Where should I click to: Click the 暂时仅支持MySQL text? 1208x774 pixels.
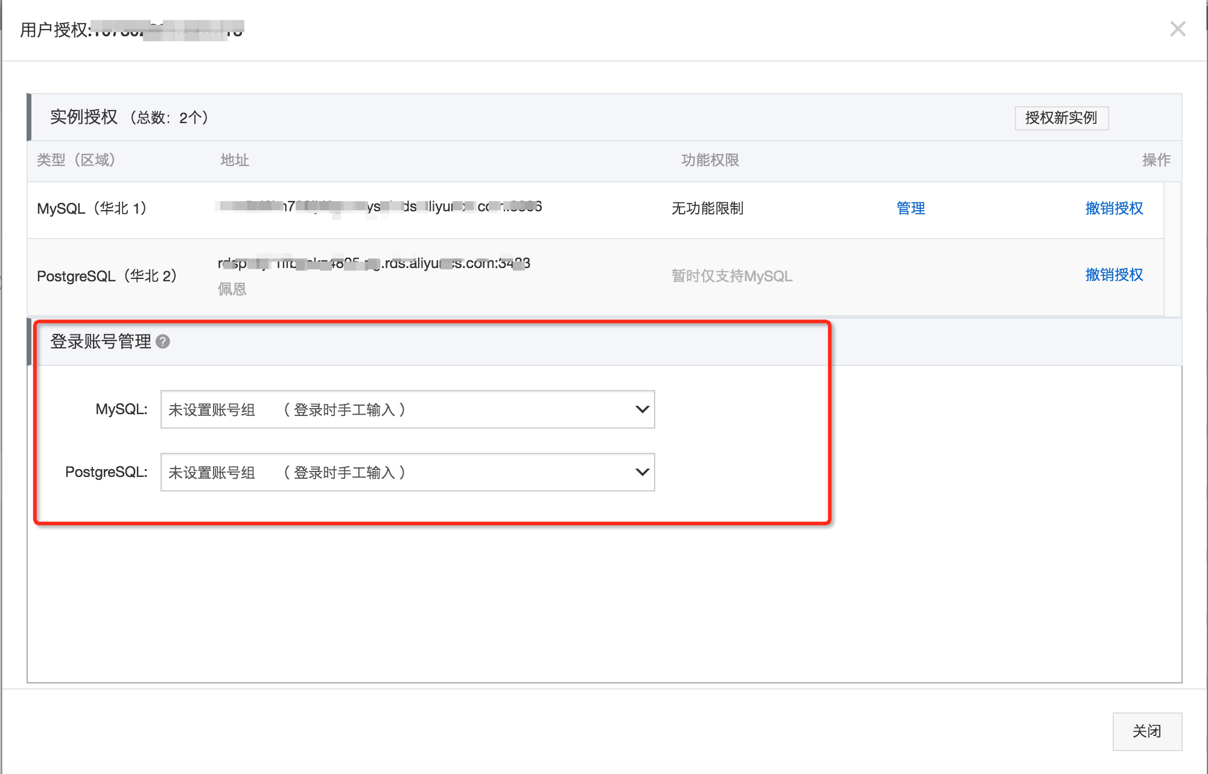(732, 276)
